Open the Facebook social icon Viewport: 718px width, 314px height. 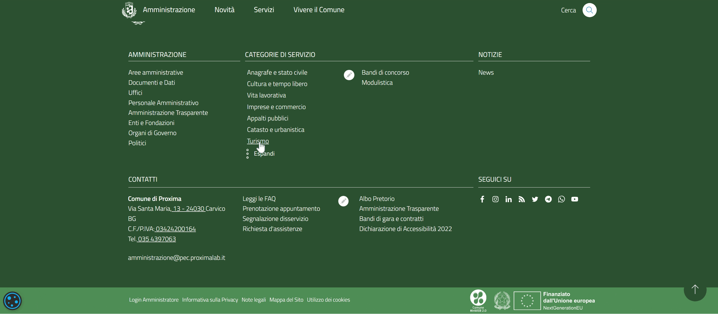point(482,199)
